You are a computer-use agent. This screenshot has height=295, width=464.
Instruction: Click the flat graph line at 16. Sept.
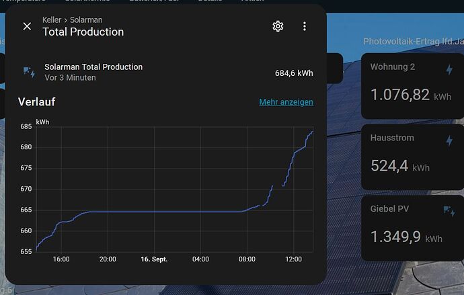[x=154, y=212]
